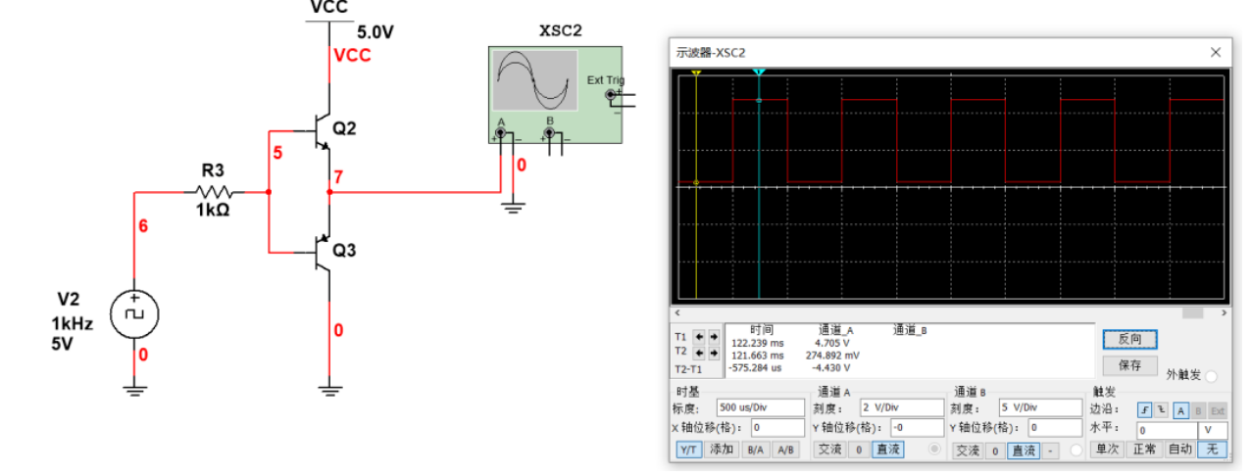
Task: Select rising edge trigger icon
Action: [x=1144, y=410]
